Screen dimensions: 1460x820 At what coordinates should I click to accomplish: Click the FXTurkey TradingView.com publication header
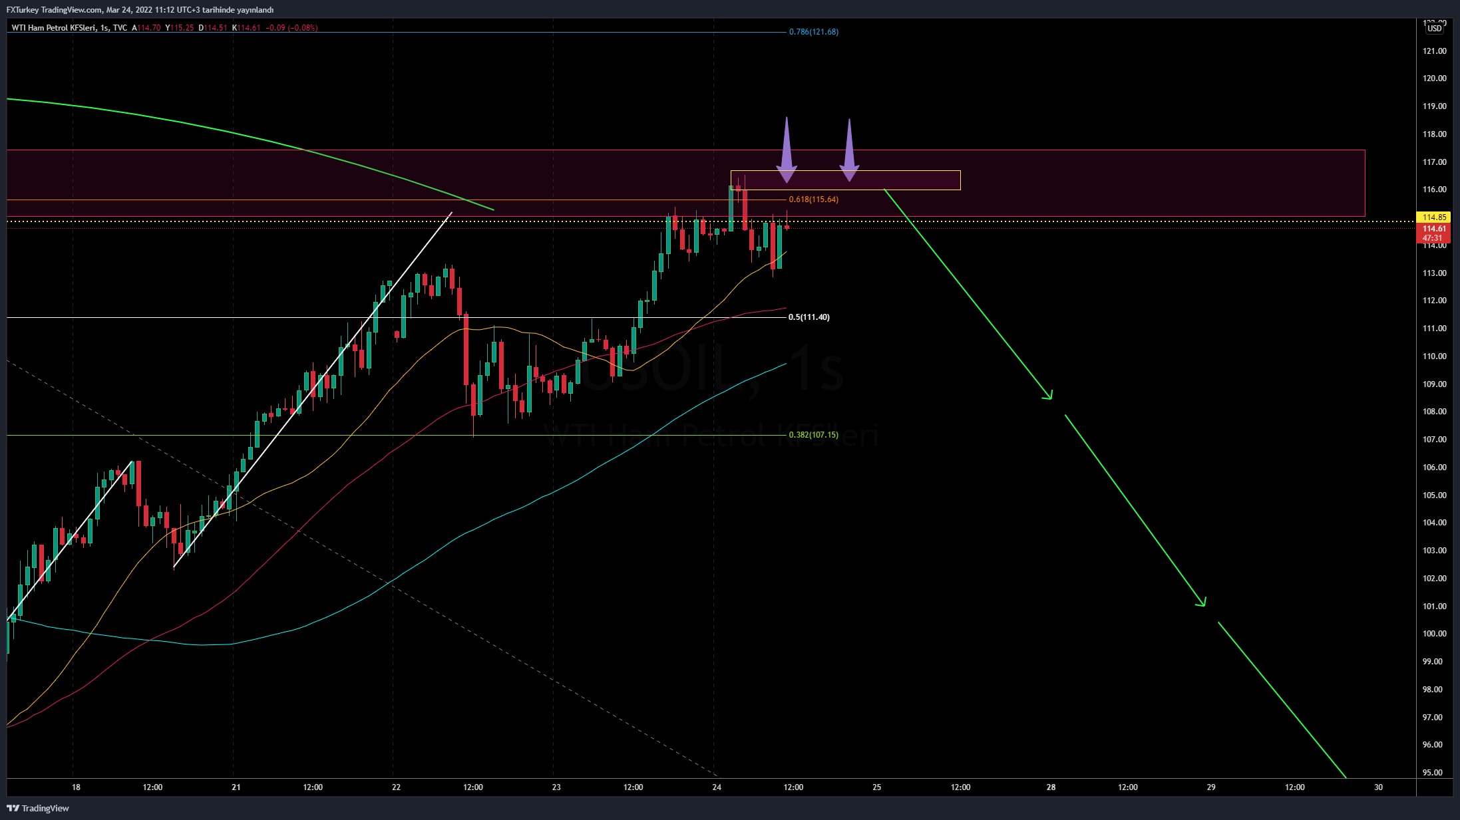pyautogui.click(x=140, y=10)
